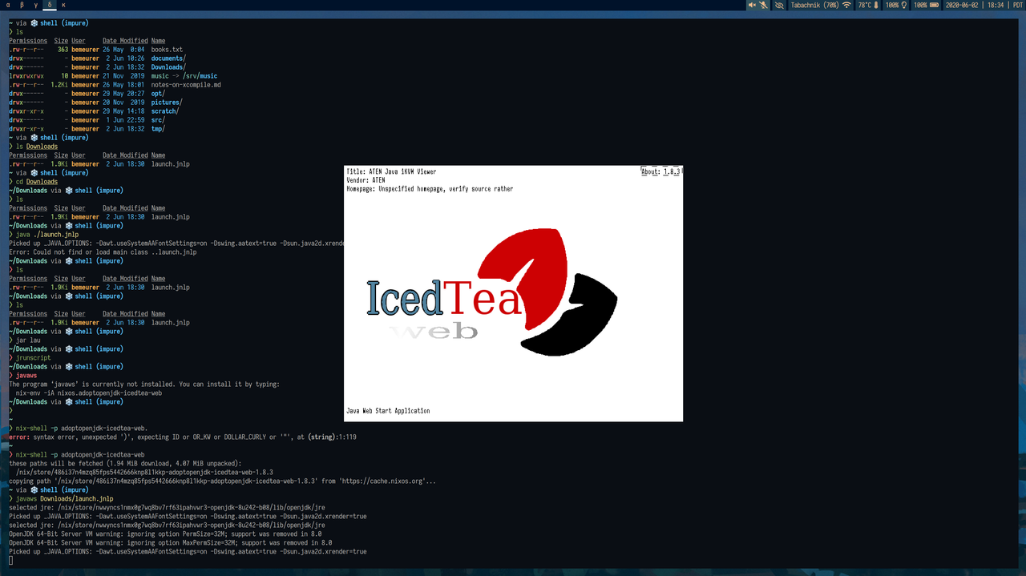Switch to workspace κ in the top bar
The height and width of the screenshot is (576, 1026).
[63, 5]
